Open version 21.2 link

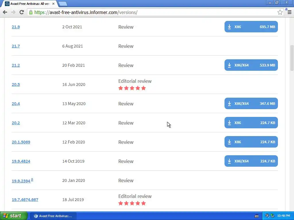click(x=16, y=65)
